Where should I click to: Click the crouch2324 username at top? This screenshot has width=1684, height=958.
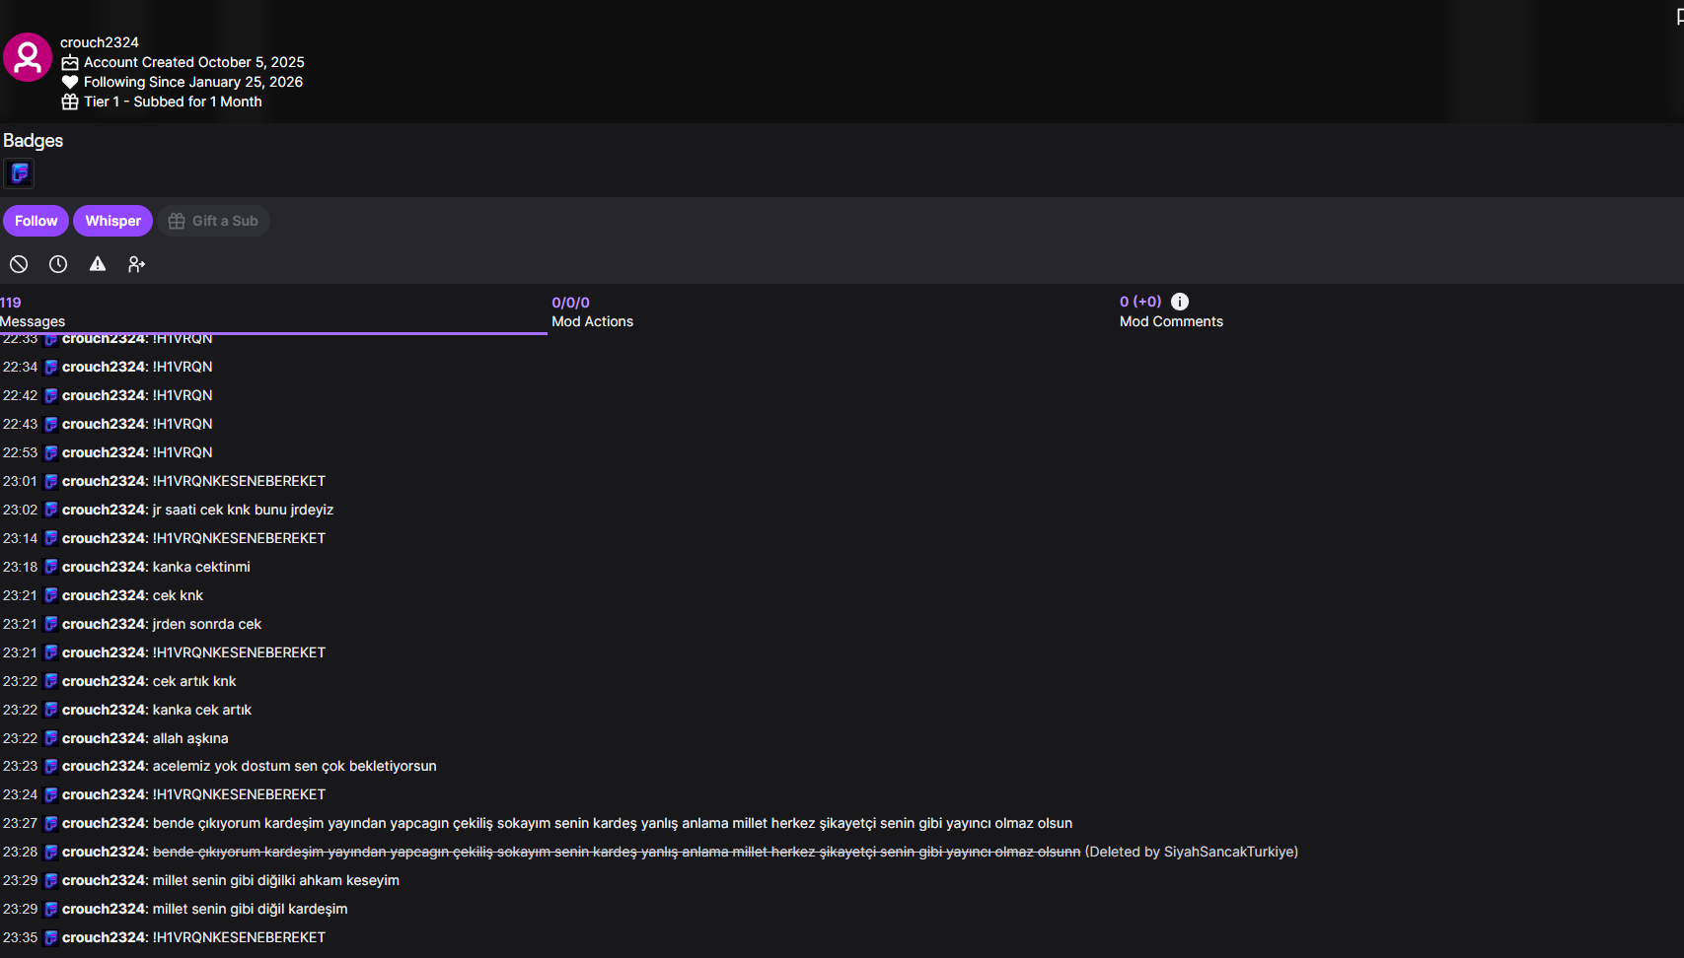click(x=100, y=42)
